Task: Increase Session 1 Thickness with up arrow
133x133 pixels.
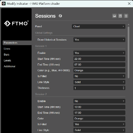Action: pyautogui.click(x=124, y=87)
